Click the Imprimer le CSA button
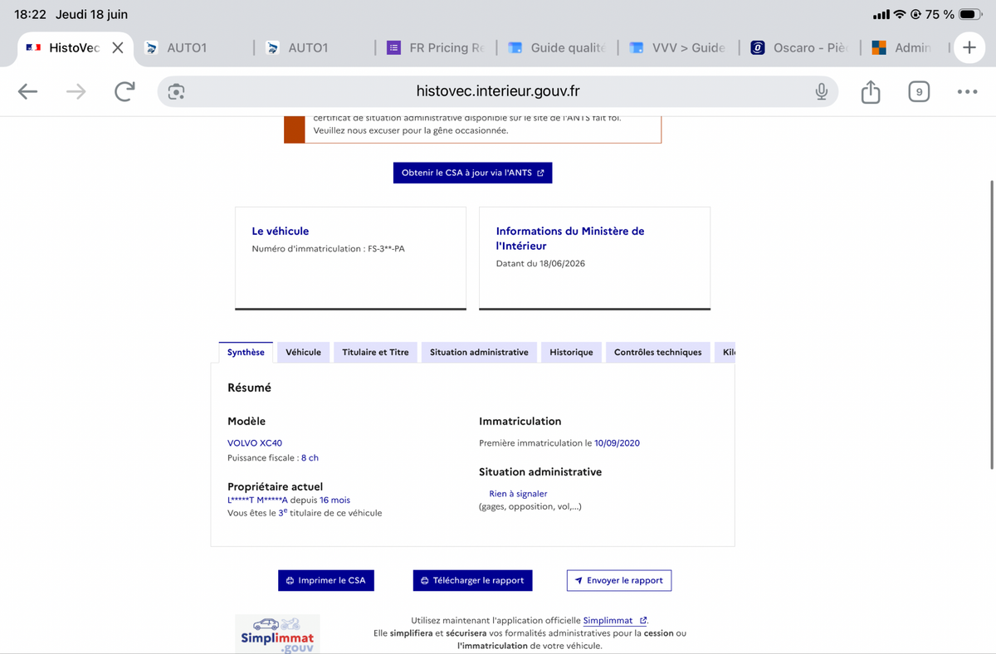This screenshot has height=654, width=996. (326, 580)
